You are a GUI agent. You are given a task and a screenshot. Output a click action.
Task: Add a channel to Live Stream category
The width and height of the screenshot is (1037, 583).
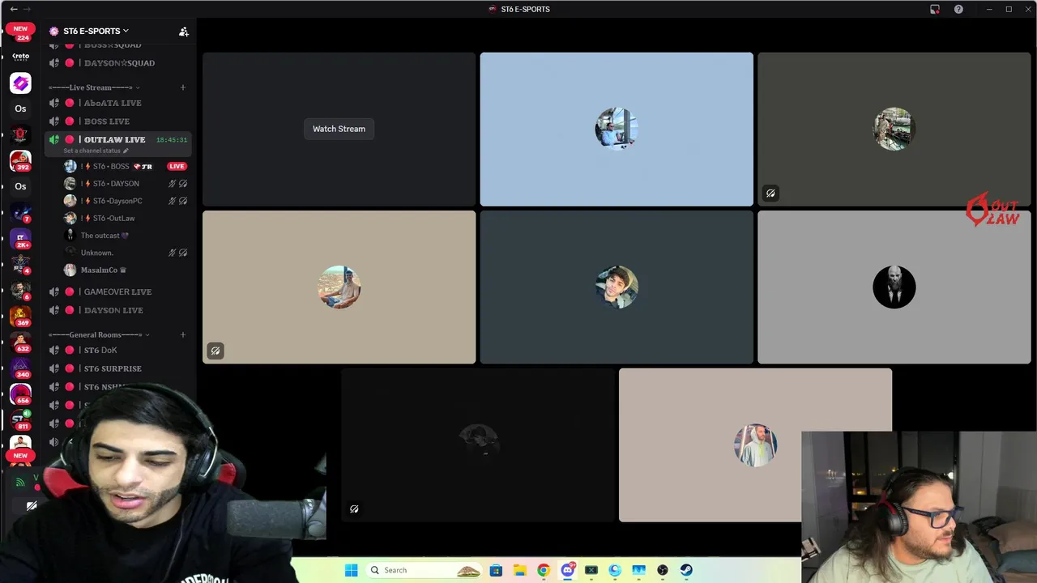point(183,87)
